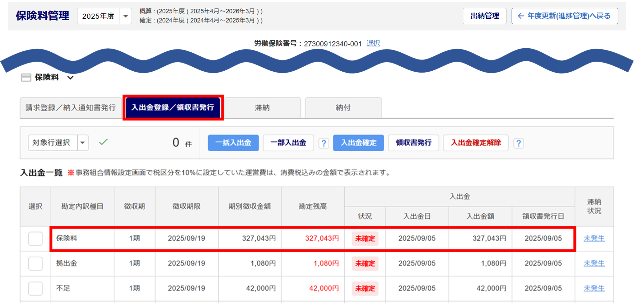Open the 2025年度 fiscal year dropdown
Image resolution: width=634 pixels, height=303 pixels.
tap(125, 16)
